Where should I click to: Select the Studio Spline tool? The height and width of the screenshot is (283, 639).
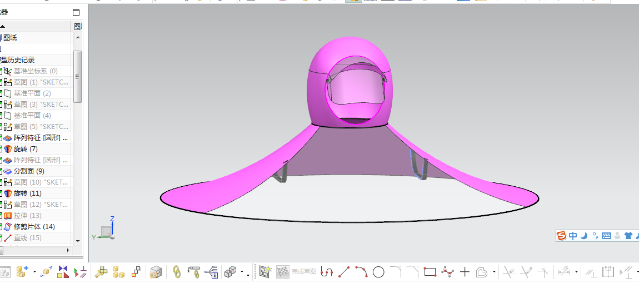pyautogui.click(x=448, y=271)
